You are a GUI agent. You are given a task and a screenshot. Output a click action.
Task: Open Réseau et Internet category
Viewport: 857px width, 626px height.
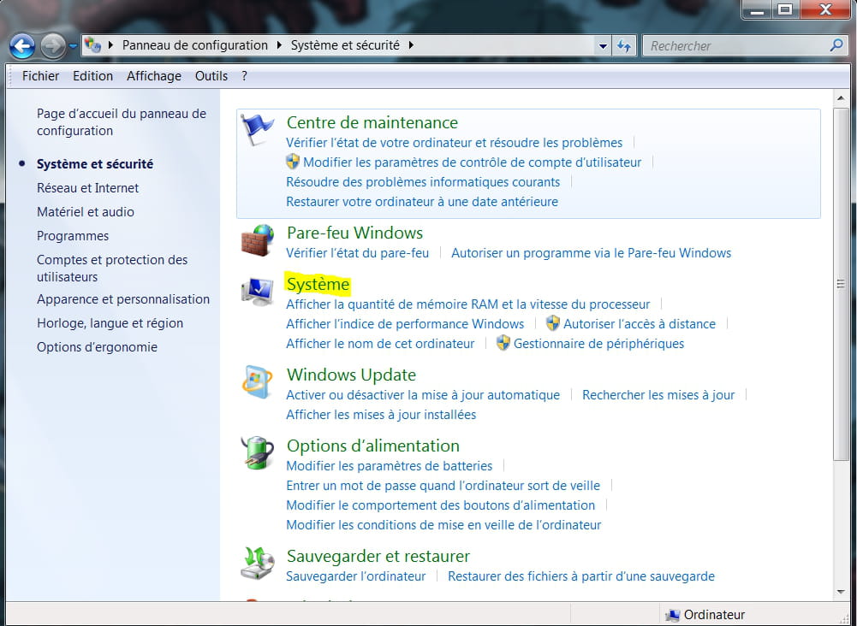point(88,188)
